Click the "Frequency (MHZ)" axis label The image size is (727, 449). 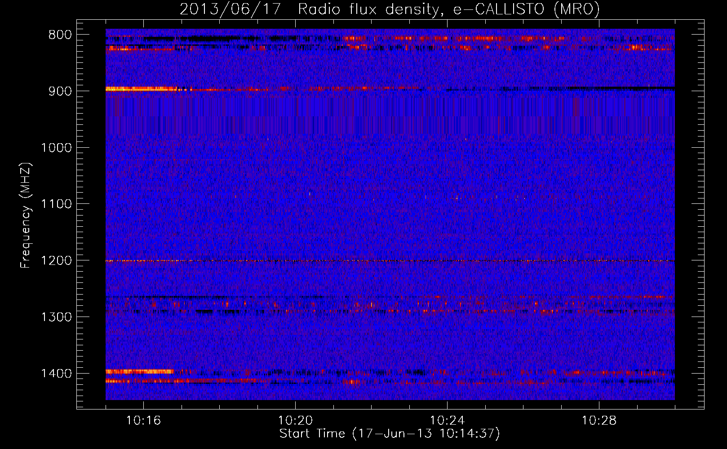(x=26, y=216)
